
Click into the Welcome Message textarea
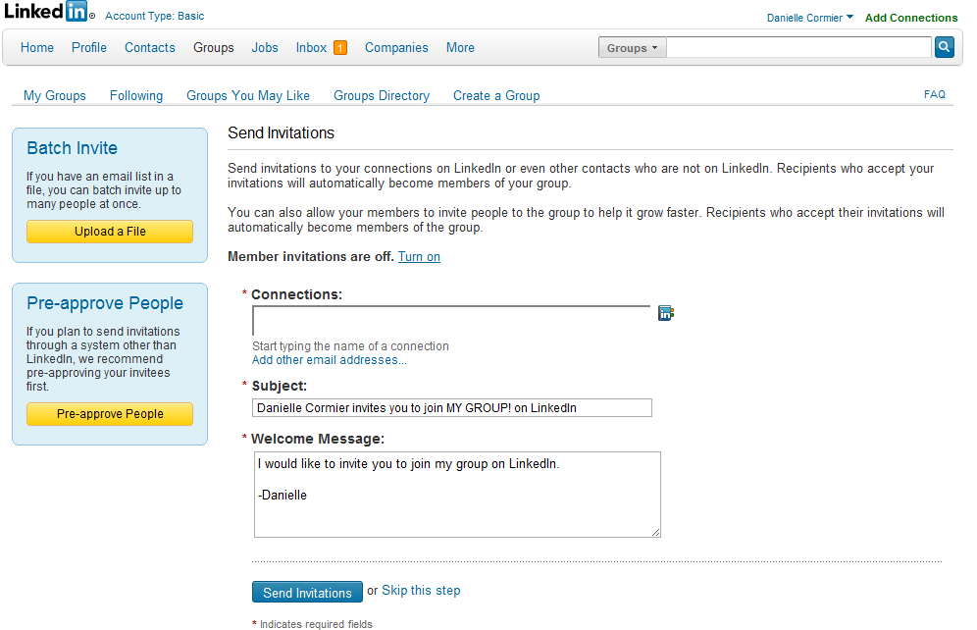click(457, 495)
